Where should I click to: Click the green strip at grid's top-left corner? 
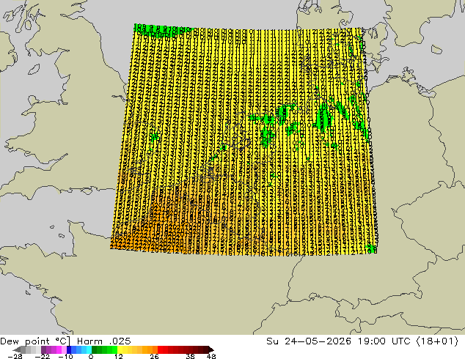[161, 29]
